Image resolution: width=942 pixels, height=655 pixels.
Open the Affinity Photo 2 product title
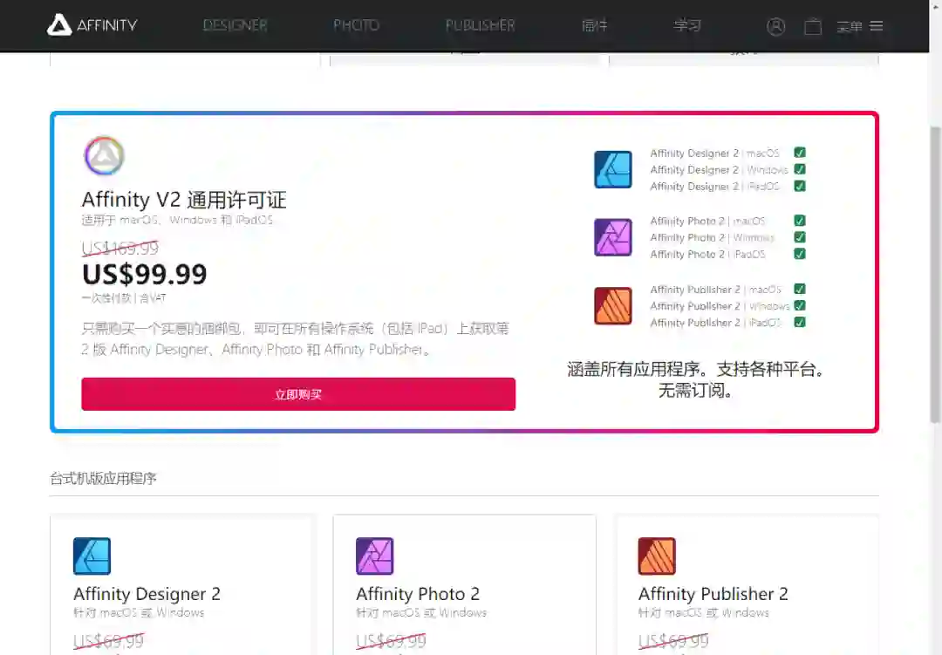(418, 594)
